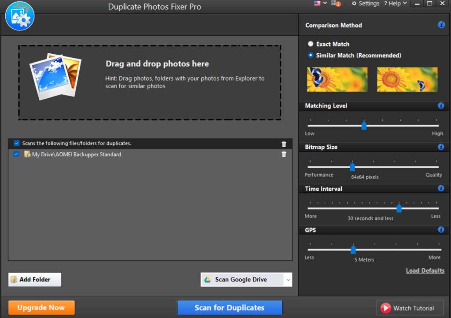Start Scan for Duplicates
This screenshot has width=451, height=318.
point(229,307)
